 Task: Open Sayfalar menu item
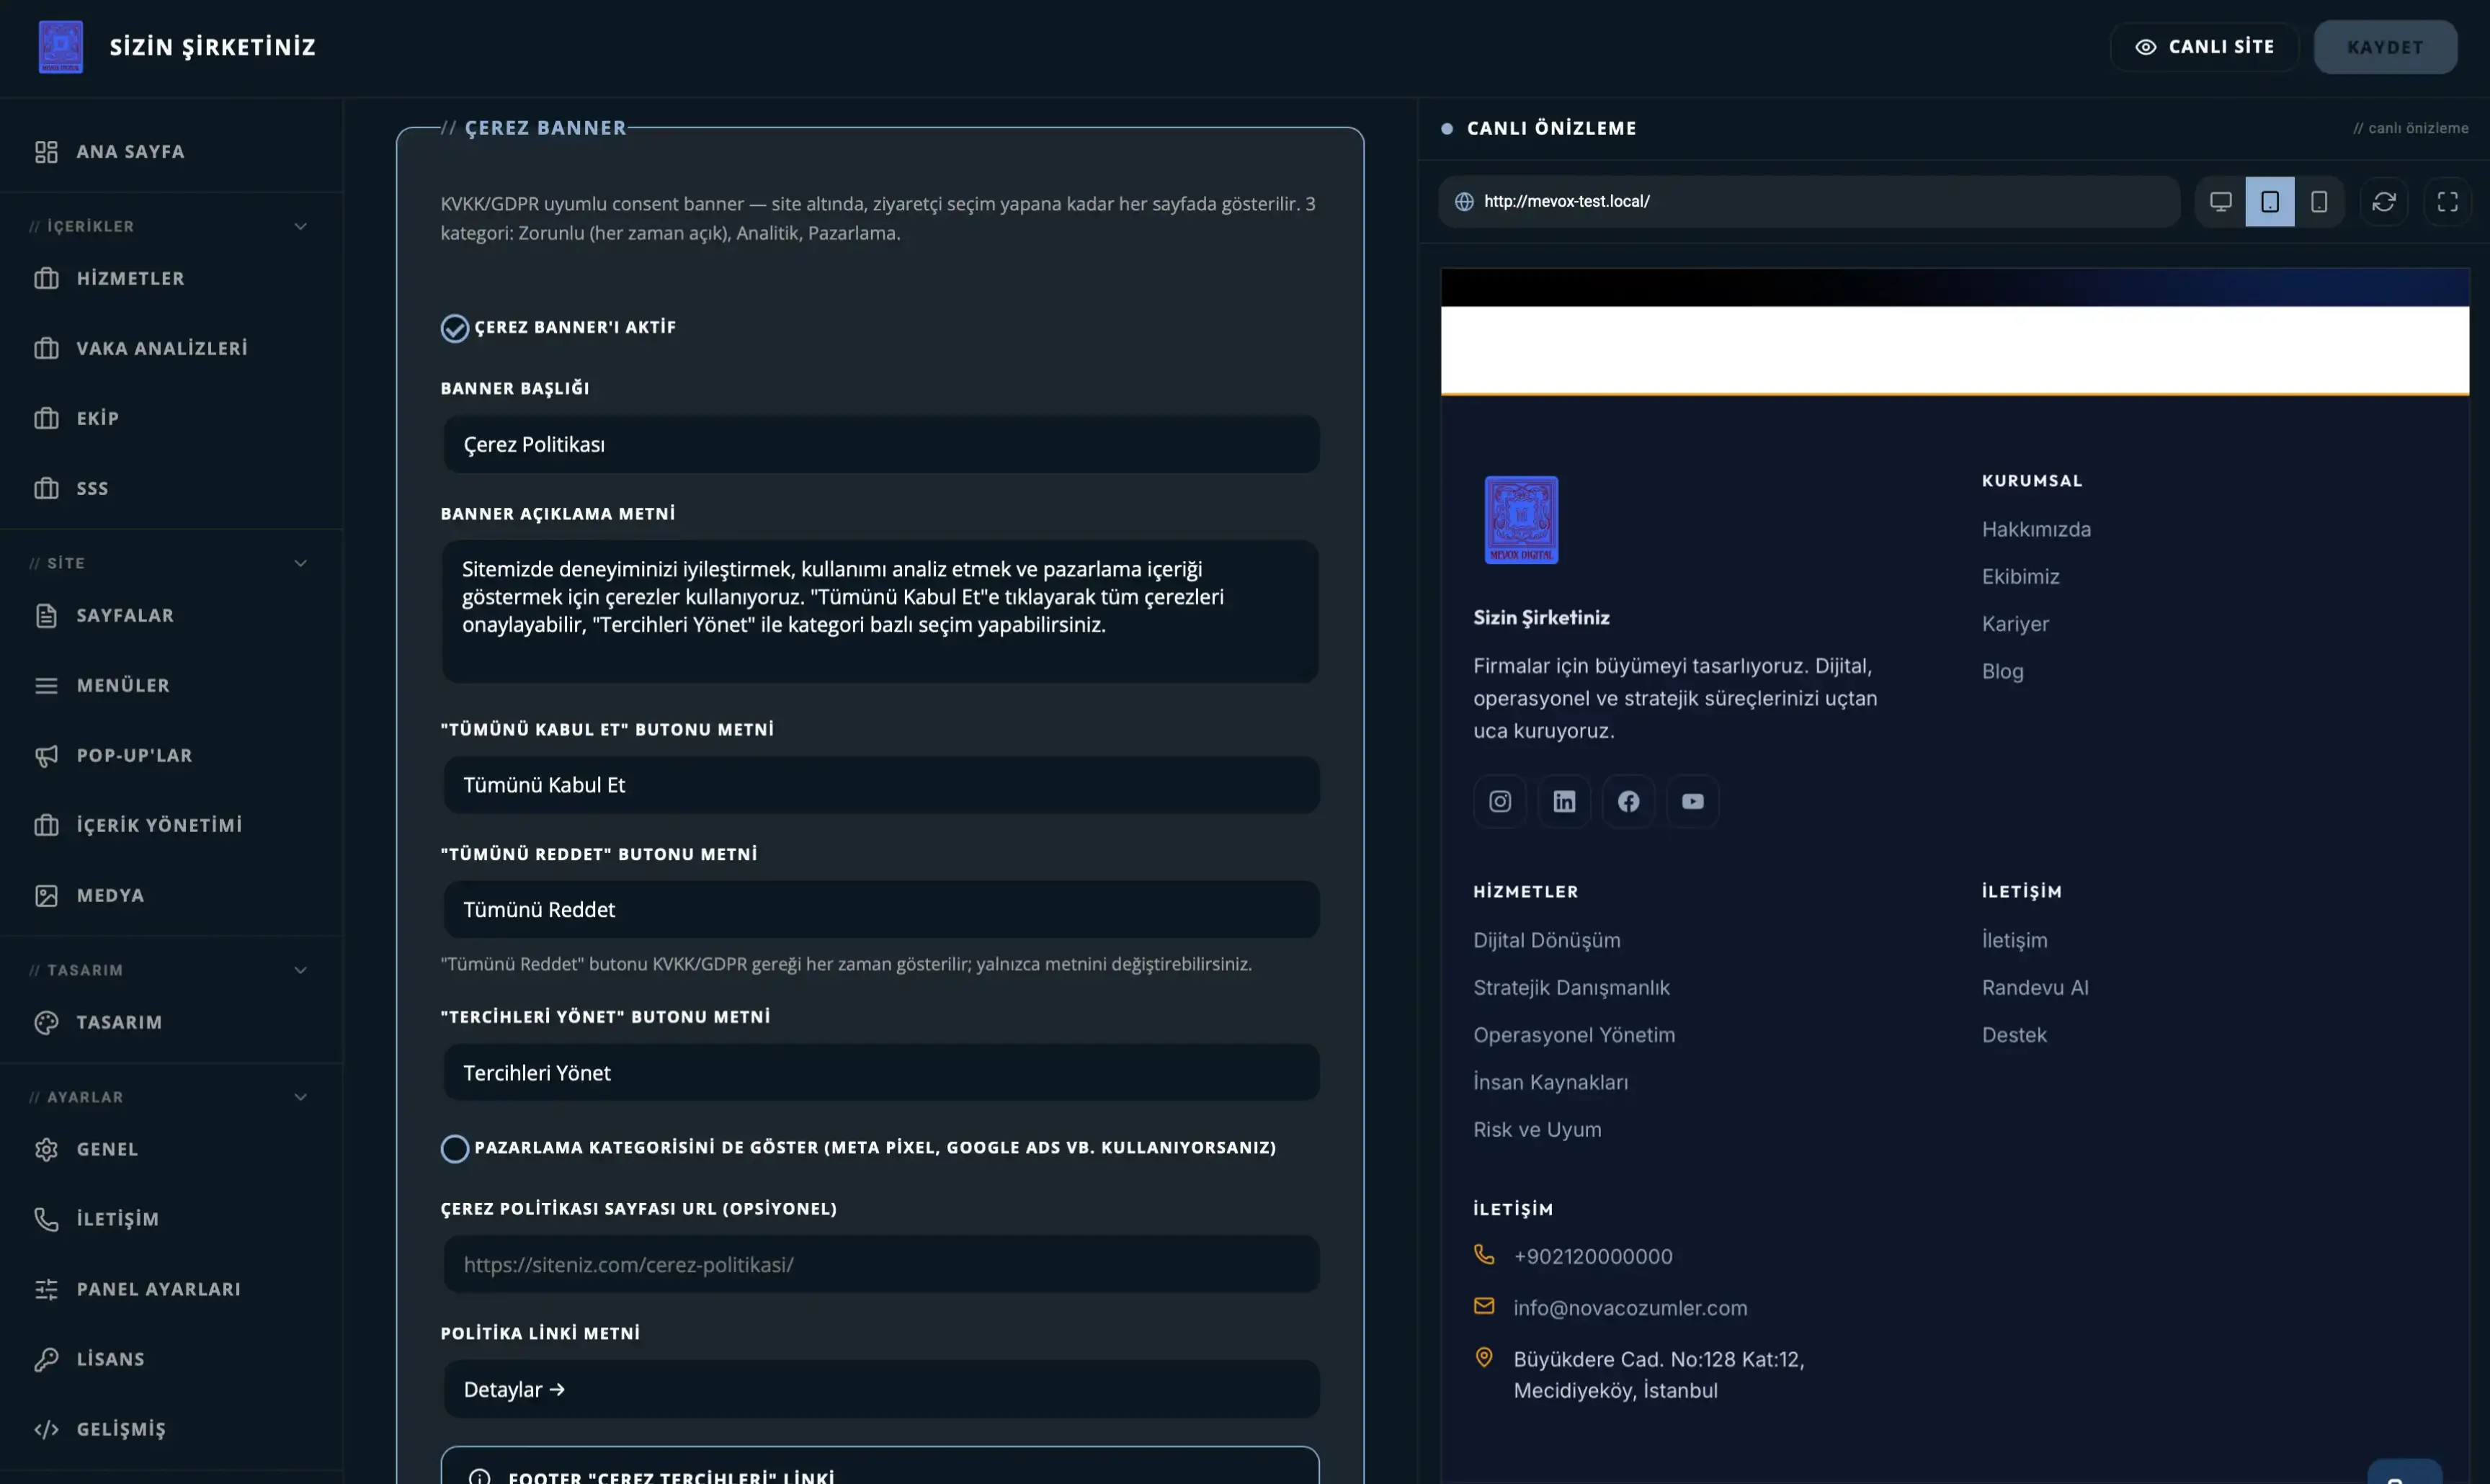(x=171, y=616)
